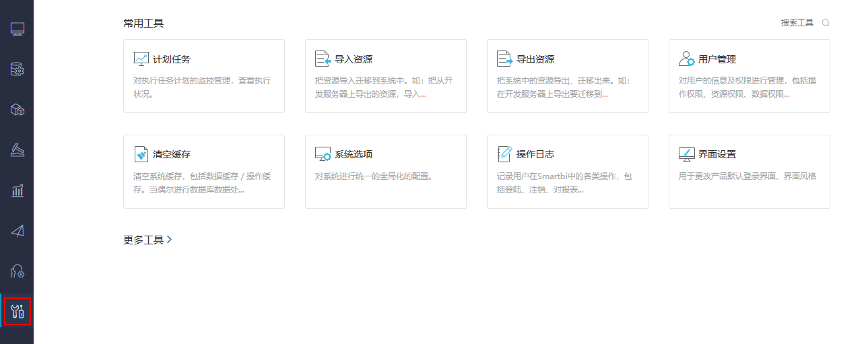Click the 导出资源 export icon

[x=505, y=59]
